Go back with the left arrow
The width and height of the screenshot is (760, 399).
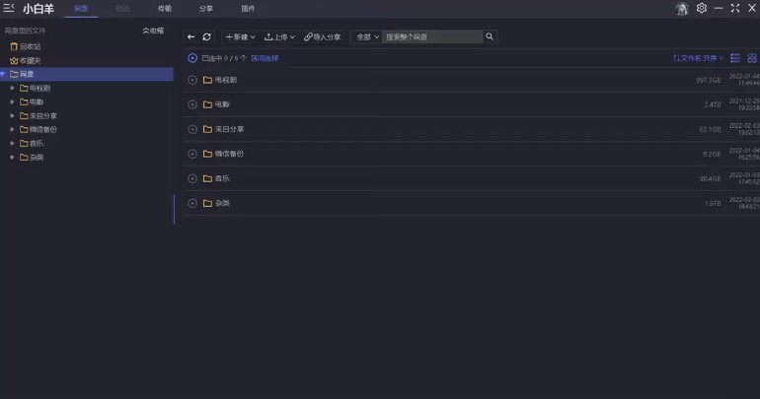[190, 36]
